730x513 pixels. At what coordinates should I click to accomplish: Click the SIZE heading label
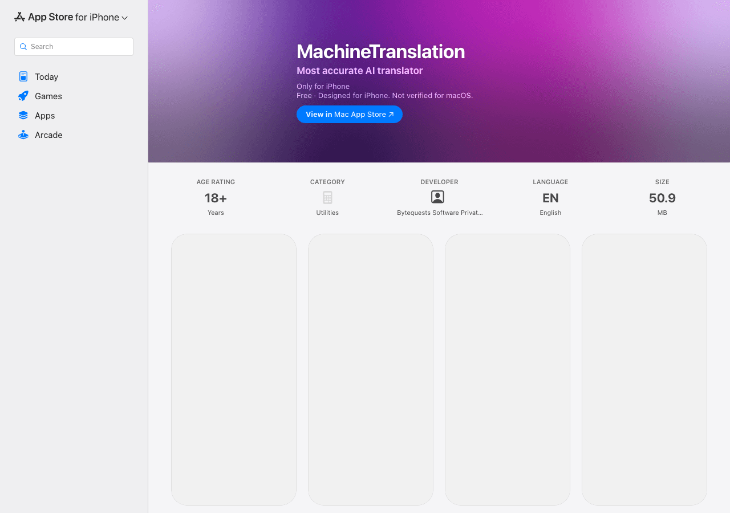[x=662, y=182]
